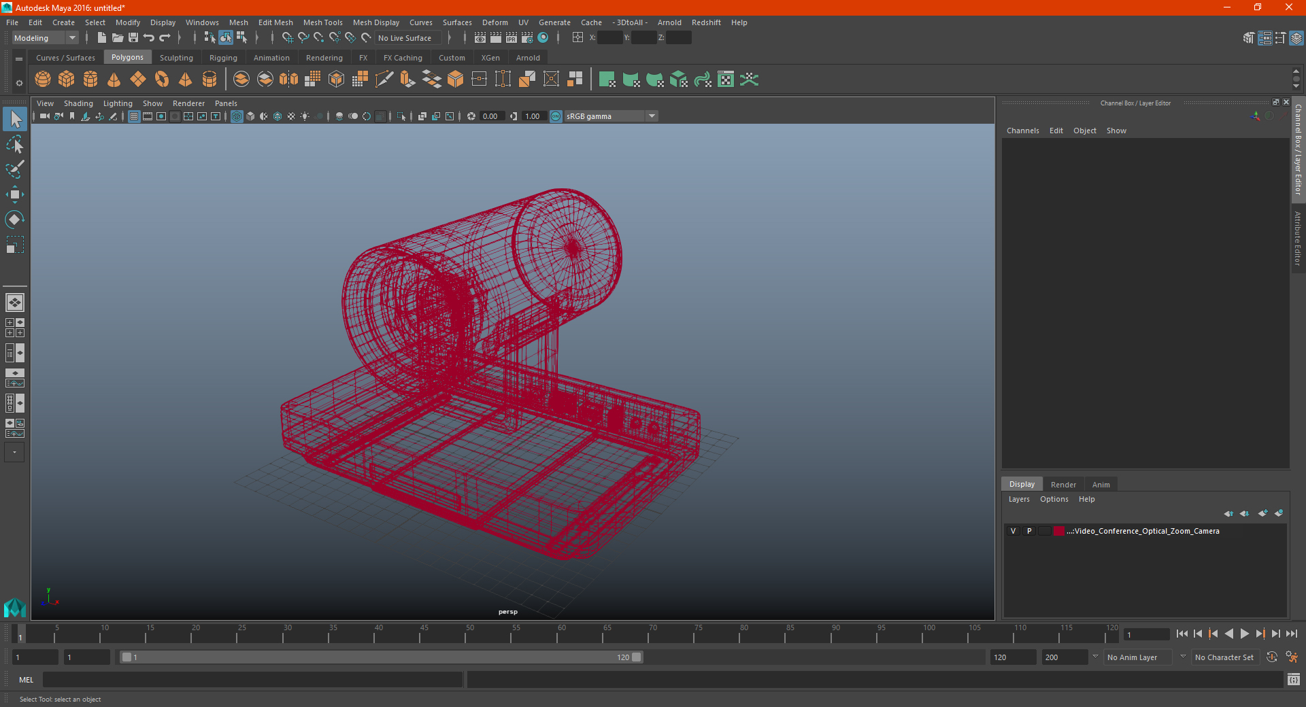Click the New Scene icon
1306x707 pixels.
coord(101,38)
